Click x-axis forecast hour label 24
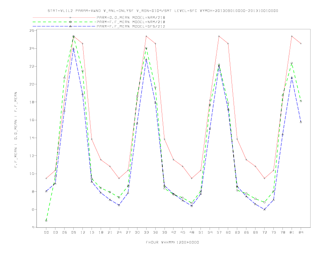 119,232
